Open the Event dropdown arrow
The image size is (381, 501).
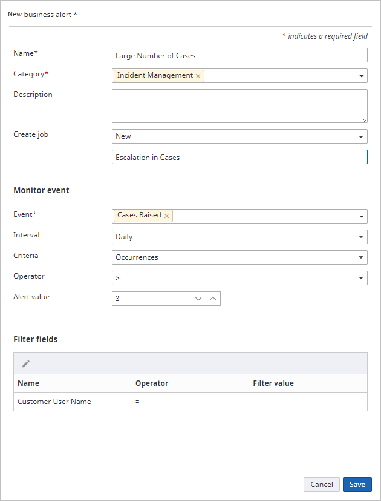[x=361, y=217]
